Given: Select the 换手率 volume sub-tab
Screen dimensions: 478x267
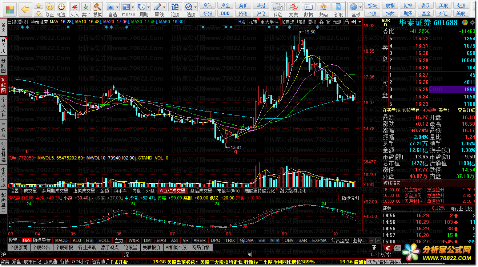Looking at the screenshot, I should click(120, 191).
